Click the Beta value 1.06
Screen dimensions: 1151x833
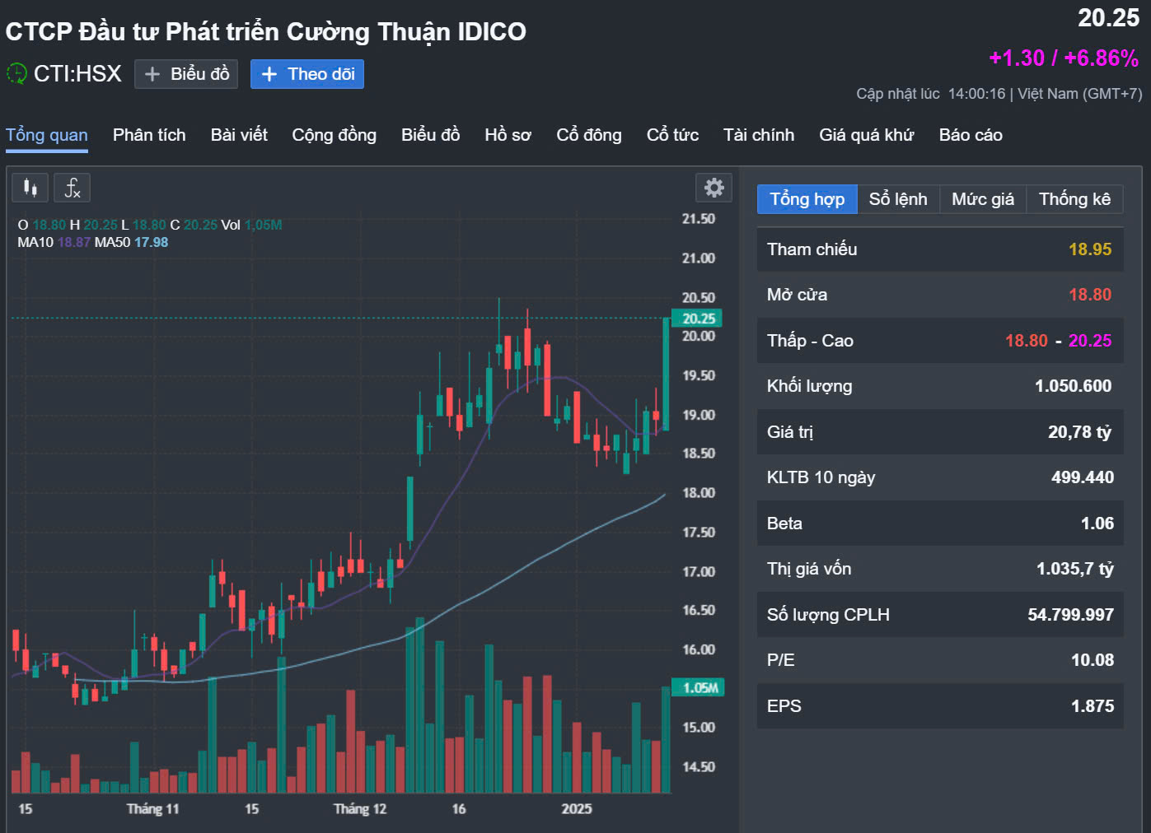tap(1097, 524)
